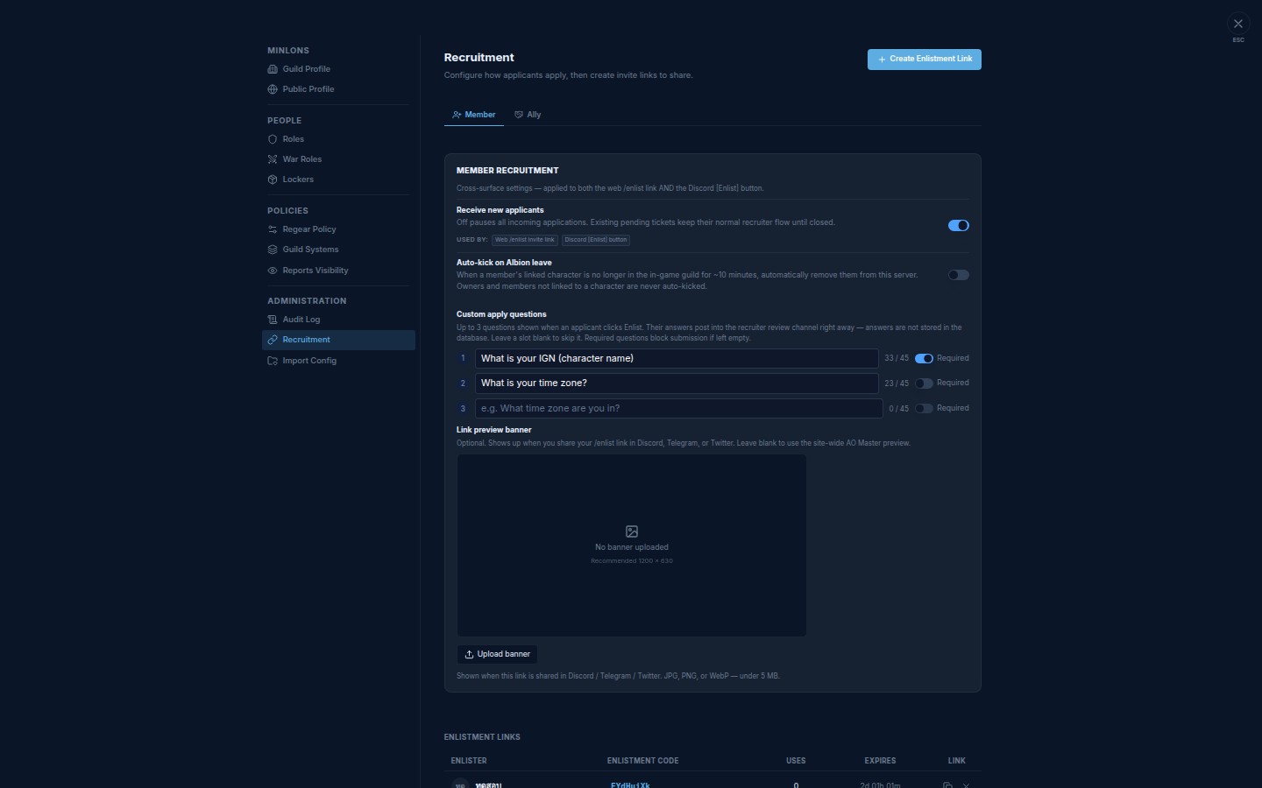Click the Upload banner button
This screenshot has width=1262, height=788.
[497, 654]
